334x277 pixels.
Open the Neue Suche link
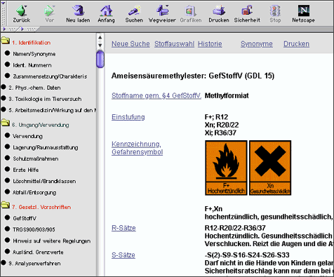pos(131,44)
